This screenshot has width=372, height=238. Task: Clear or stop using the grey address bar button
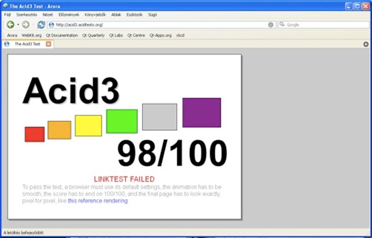click(x=271, y=25)
